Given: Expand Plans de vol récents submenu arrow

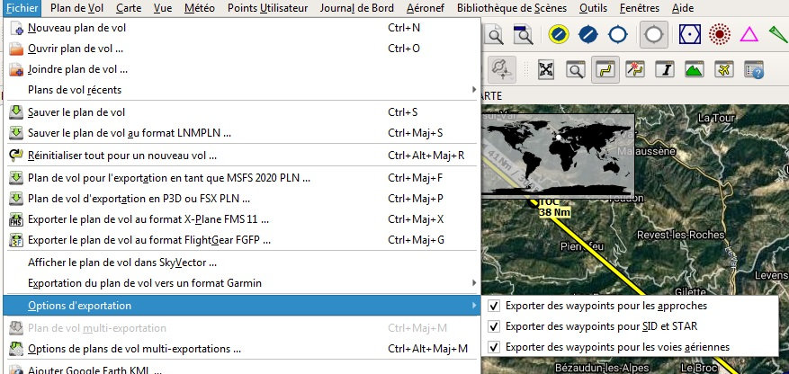Looking at the screenshot, I should pyautogui.click(x=473, y=90).
